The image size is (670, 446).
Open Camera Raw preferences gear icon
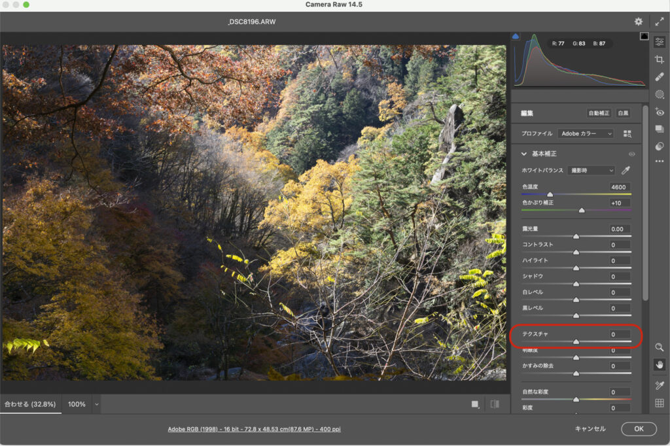639,22
